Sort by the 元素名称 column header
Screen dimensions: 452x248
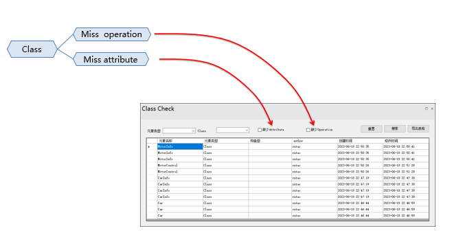180,141
